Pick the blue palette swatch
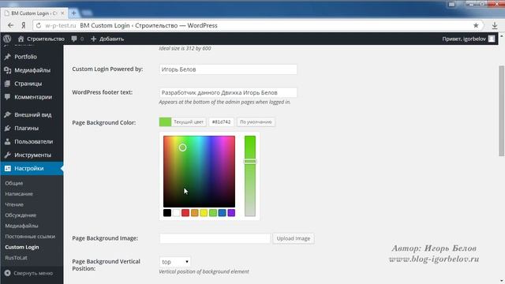505x284 pixels. coord(223,213)
